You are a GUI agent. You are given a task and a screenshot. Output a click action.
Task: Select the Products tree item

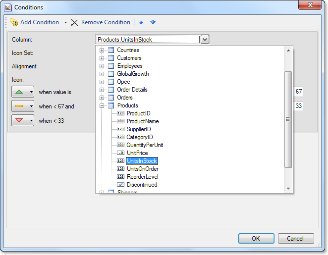tap(128, 105)
